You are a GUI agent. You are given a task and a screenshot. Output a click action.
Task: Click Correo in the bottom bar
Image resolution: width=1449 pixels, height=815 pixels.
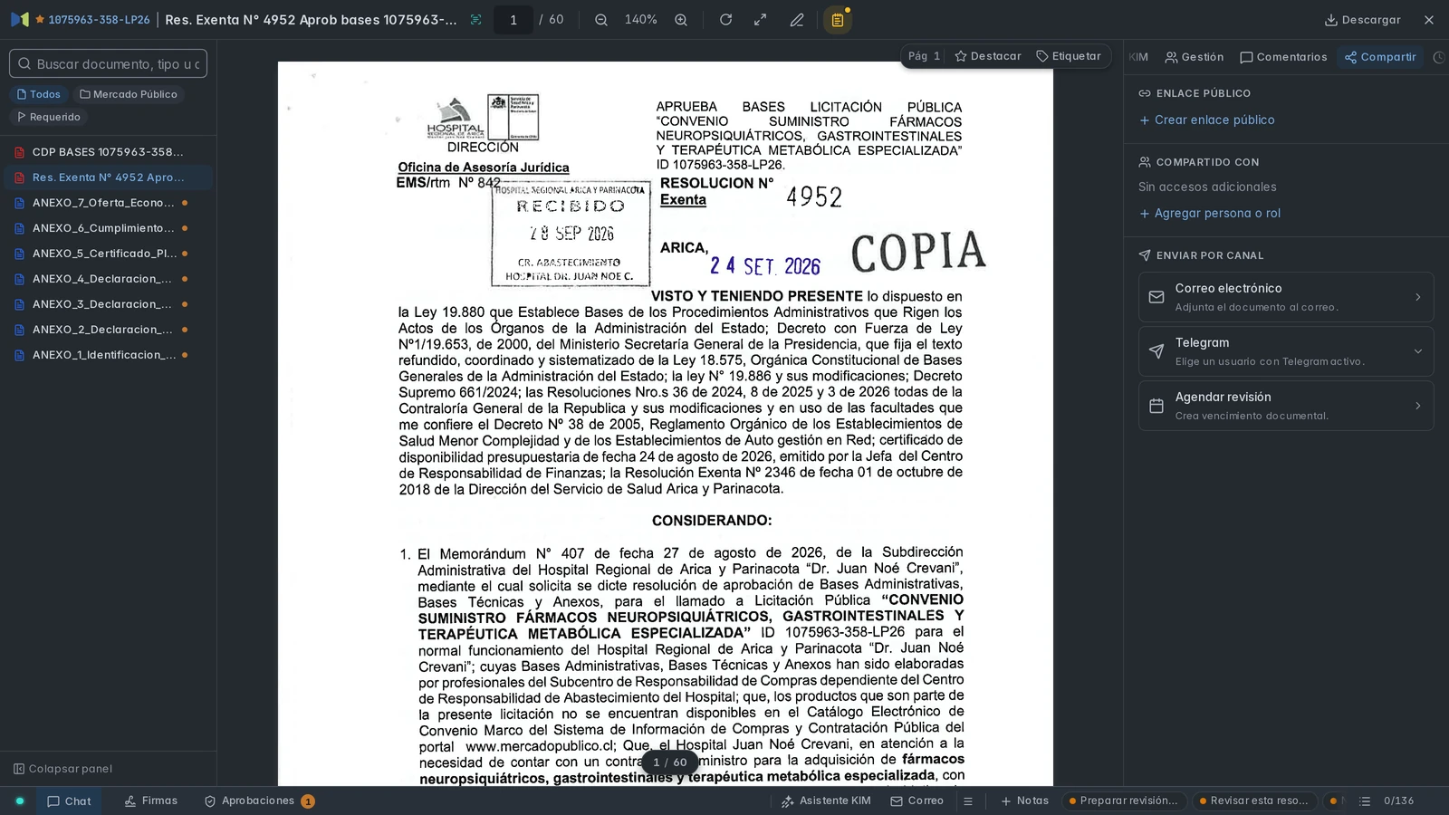click(x=916, y=801)
